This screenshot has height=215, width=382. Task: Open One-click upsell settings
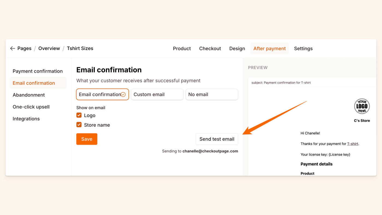coord(31,107)
